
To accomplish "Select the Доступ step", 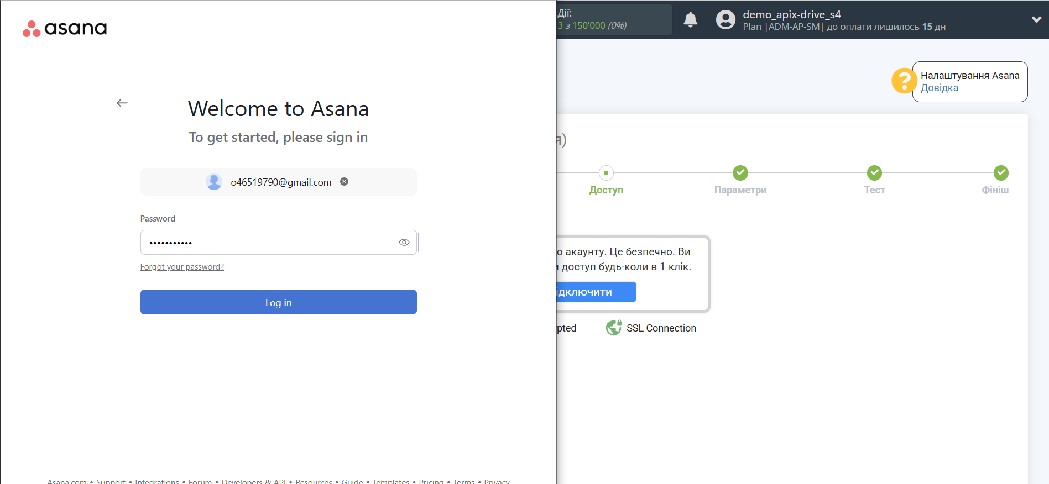I will click(x=606, y=190).
